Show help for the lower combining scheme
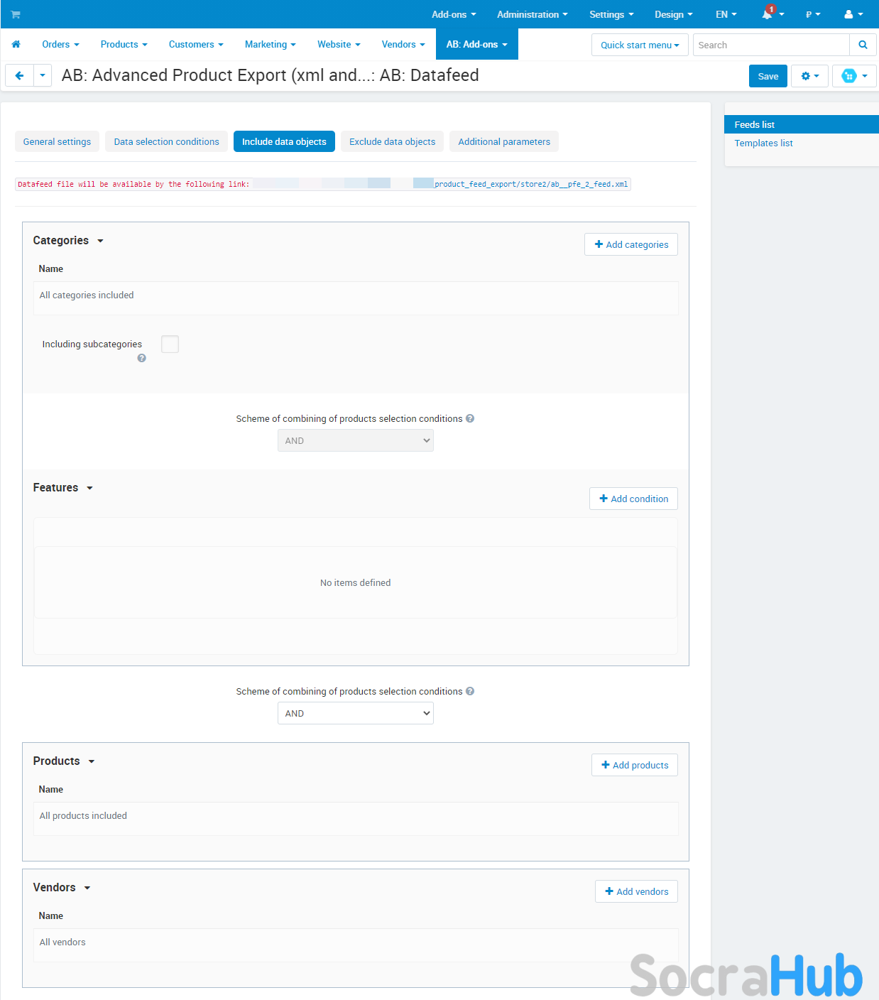The width and height of the screenshot is (879, 1000). click(x=470, y=691)
